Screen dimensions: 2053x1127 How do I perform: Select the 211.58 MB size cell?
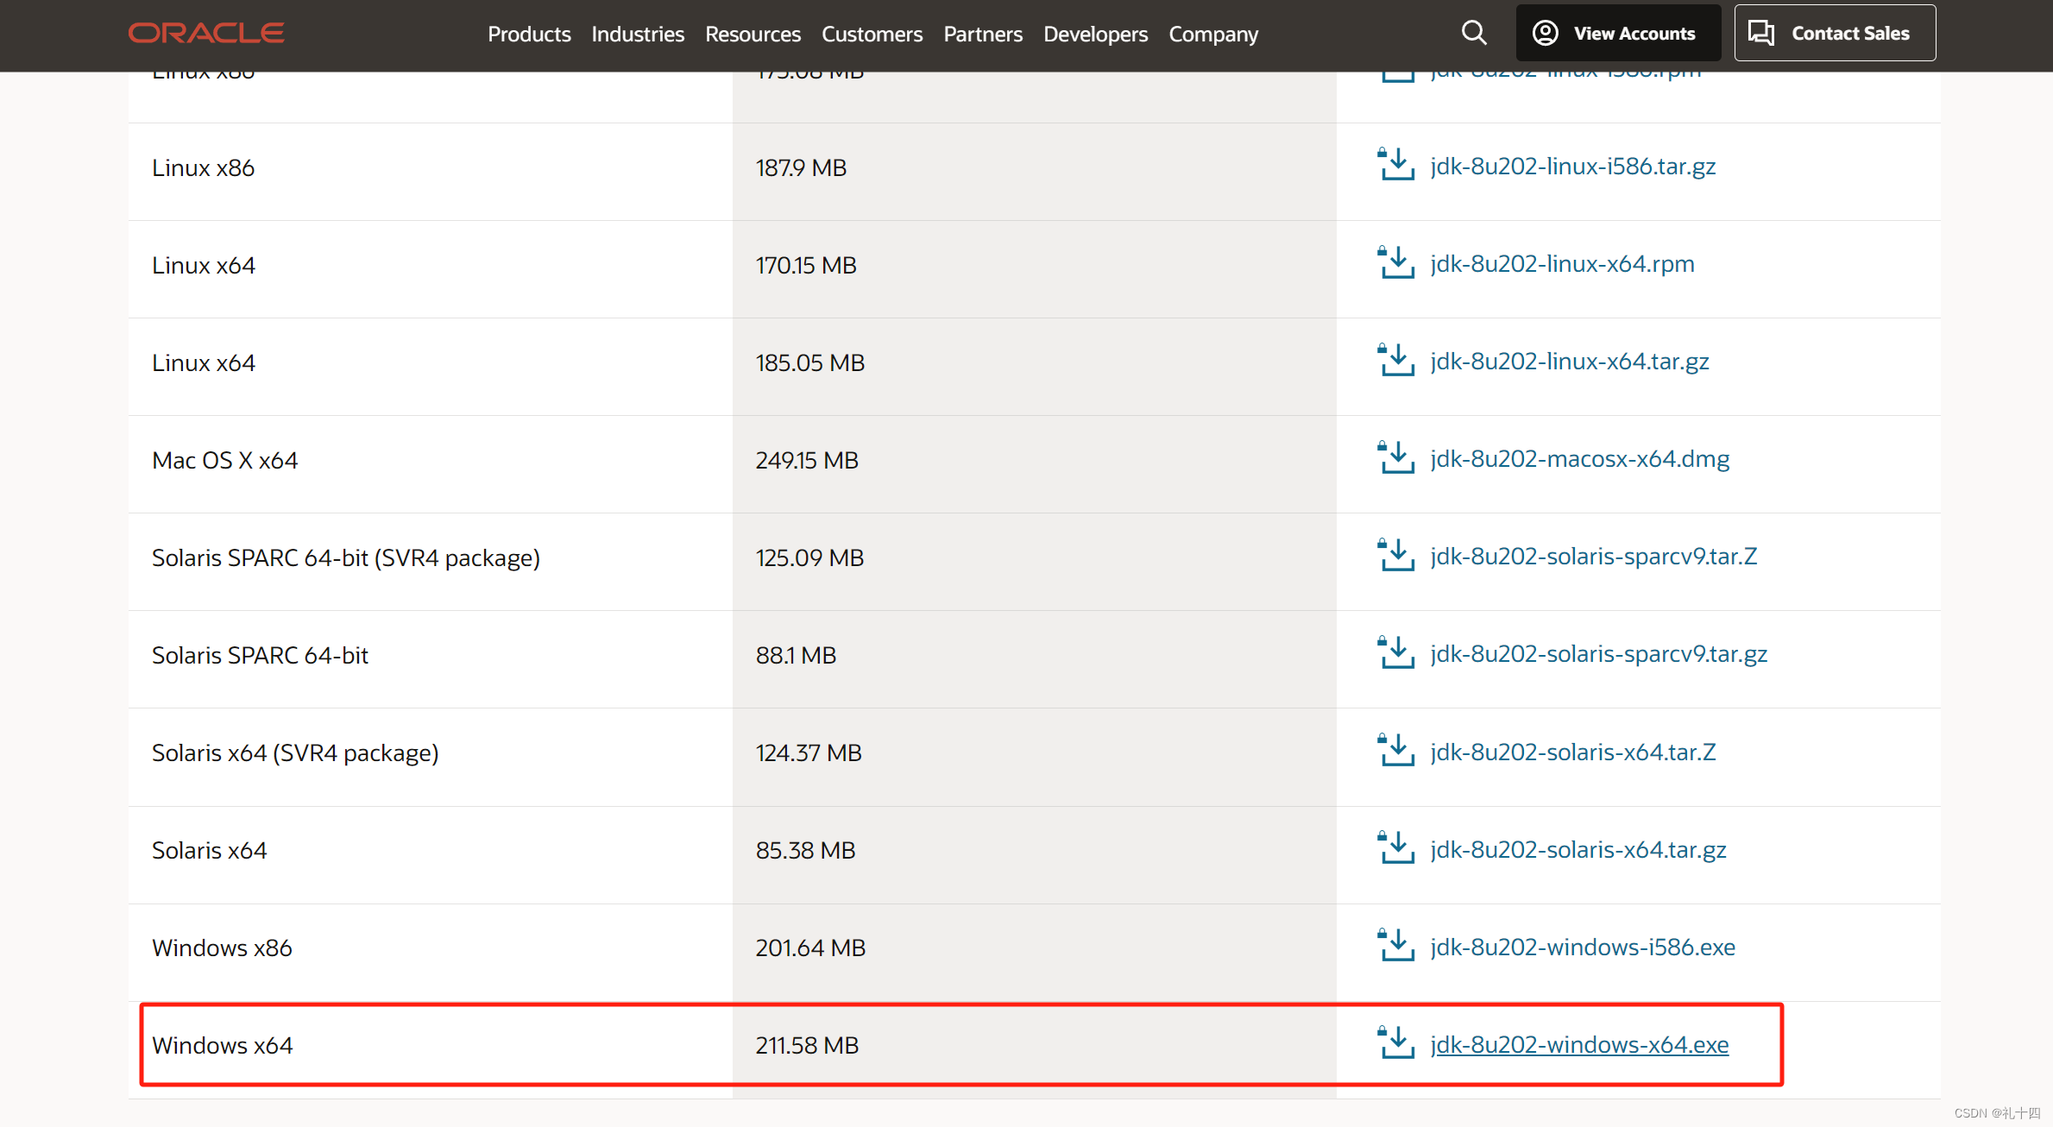coord(1035,1049)
